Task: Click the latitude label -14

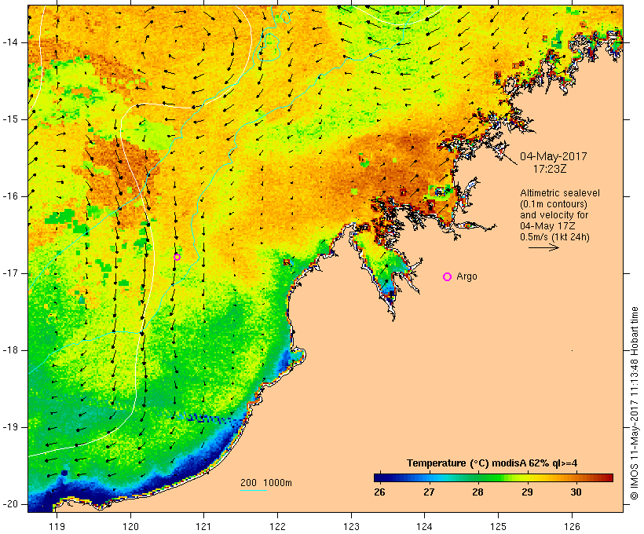Action: point(9,42)
